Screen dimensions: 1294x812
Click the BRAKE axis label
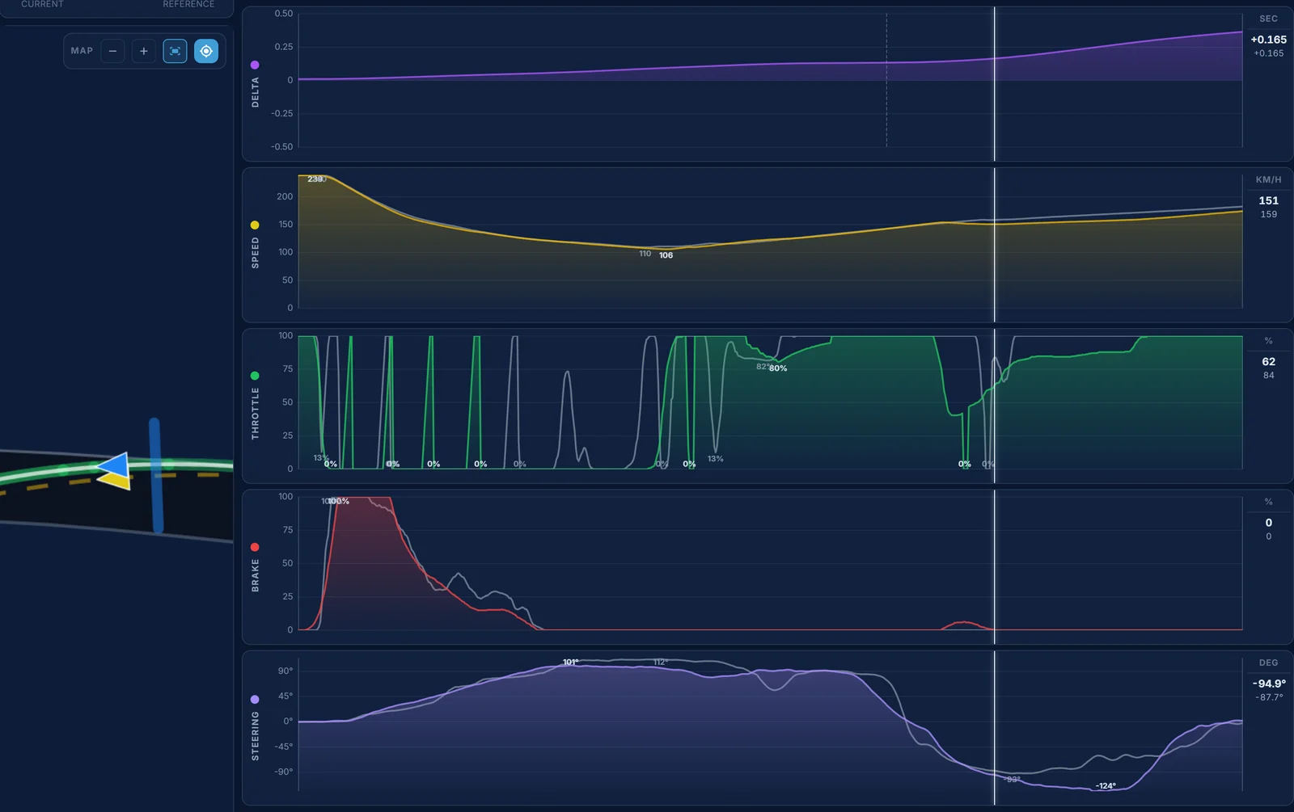click(256, 575)
